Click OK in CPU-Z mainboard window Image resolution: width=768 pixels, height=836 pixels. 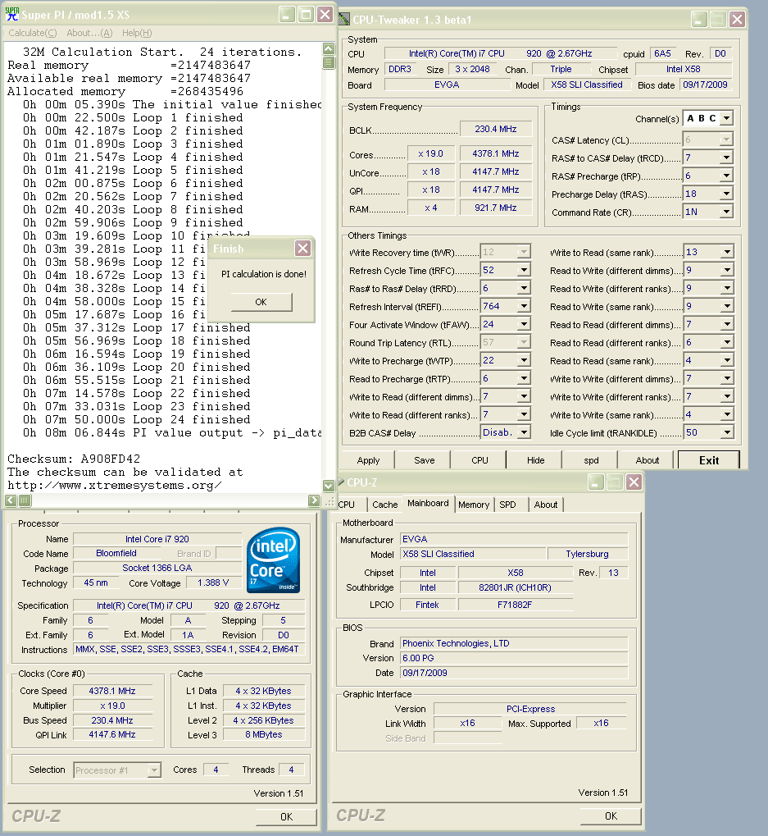pos(611,815)
